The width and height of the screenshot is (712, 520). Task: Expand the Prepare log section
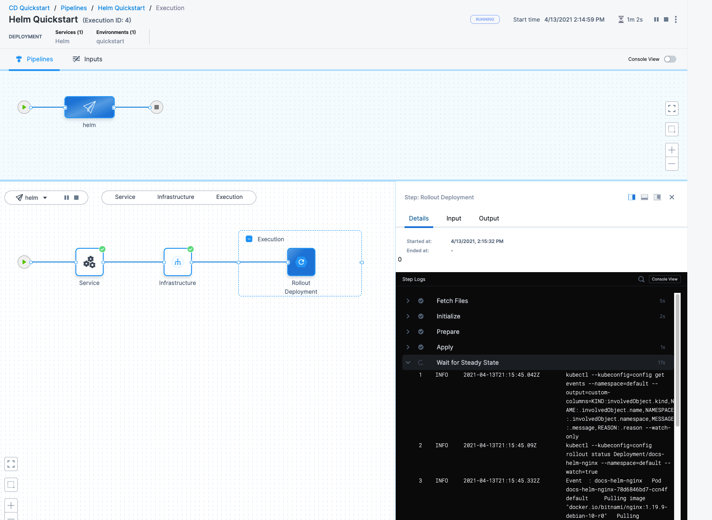(x=408, y=332)
